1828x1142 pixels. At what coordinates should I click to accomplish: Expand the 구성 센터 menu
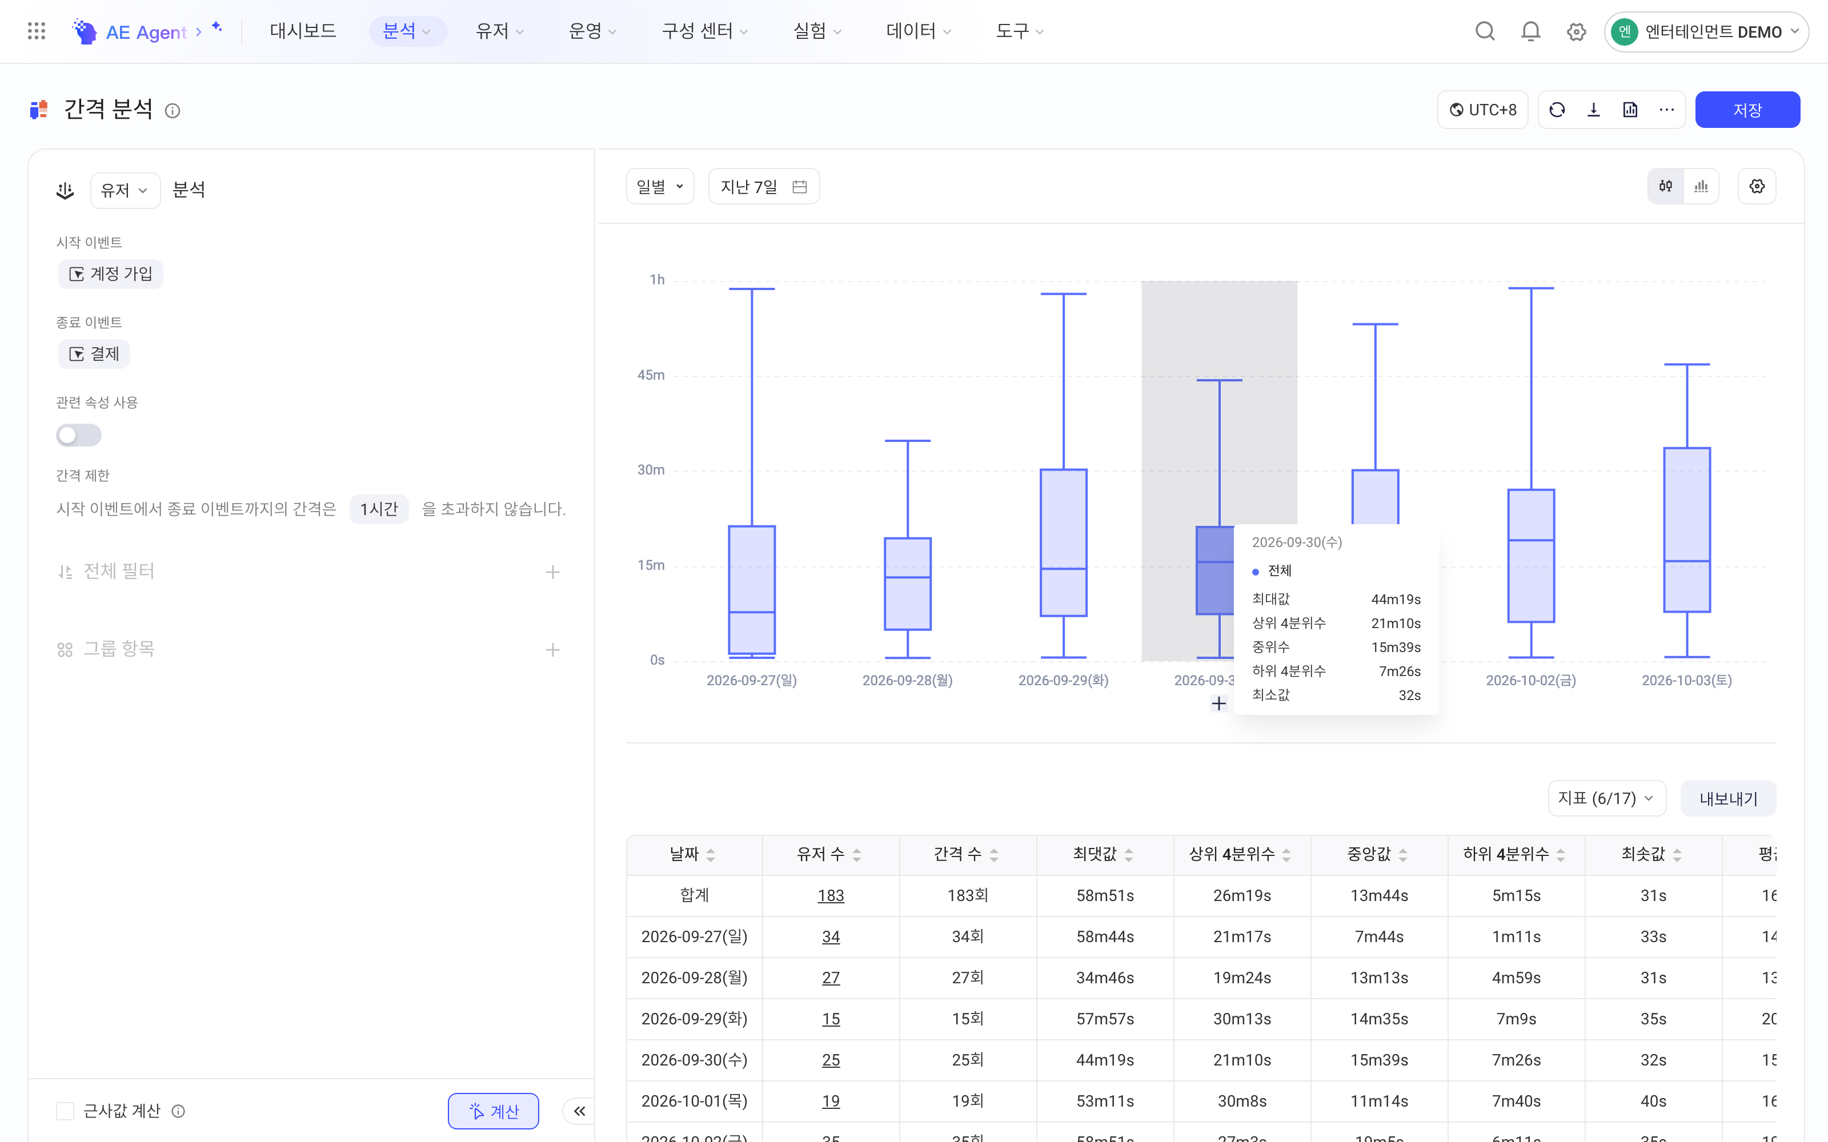(704, 31)
